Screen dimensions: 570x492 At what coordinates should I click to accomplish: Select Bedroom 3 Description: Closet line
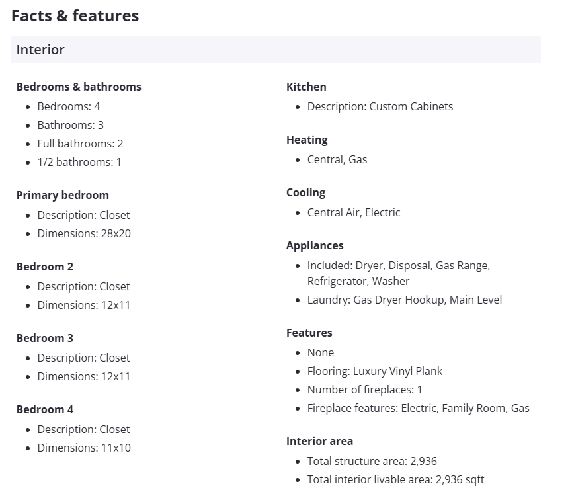click(83, 358)
